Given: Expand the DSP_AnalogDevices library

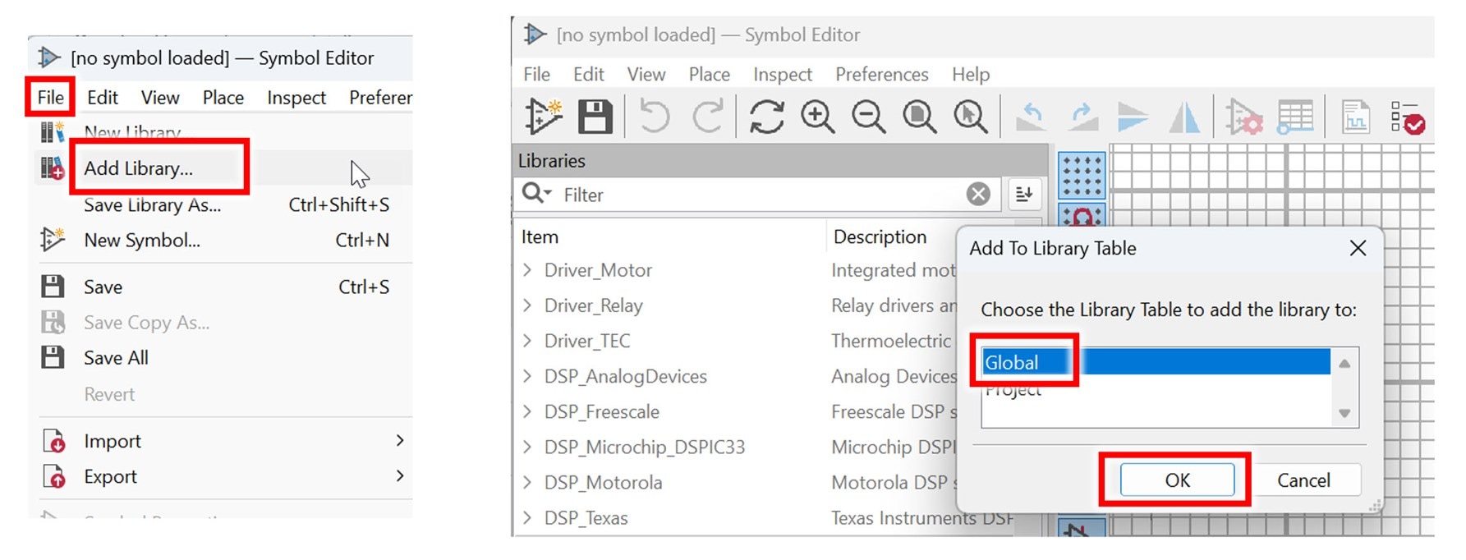Looking at the screenshot, I should (527, 375).
